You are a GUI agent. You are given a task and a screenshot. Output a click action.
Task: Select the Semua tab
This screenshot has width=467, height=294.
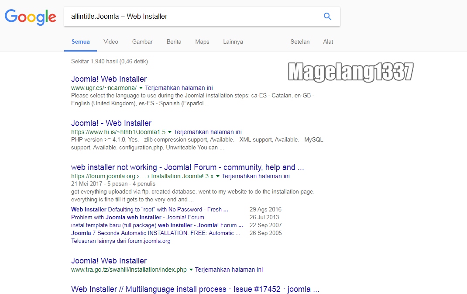(x=80, y=42)
